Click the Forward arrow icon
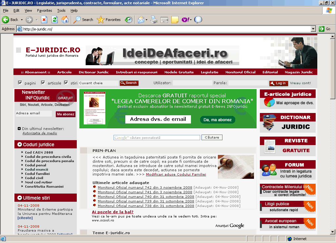The image size is (336, 243). tap(29, 20)
